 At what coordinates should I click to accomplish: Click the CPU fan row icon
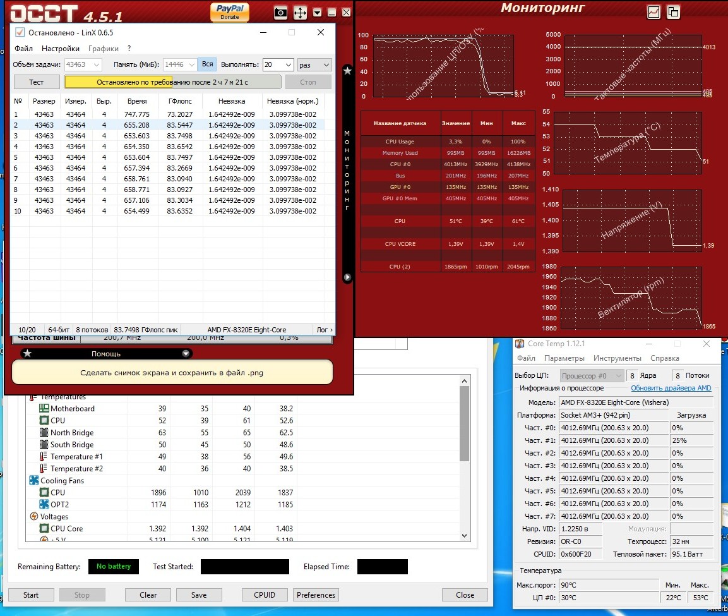click(44, 492)
